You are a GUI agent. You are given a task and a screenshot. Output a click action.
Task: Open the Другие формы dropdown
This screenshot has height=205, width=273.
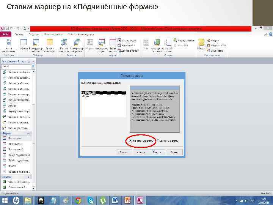129,50
